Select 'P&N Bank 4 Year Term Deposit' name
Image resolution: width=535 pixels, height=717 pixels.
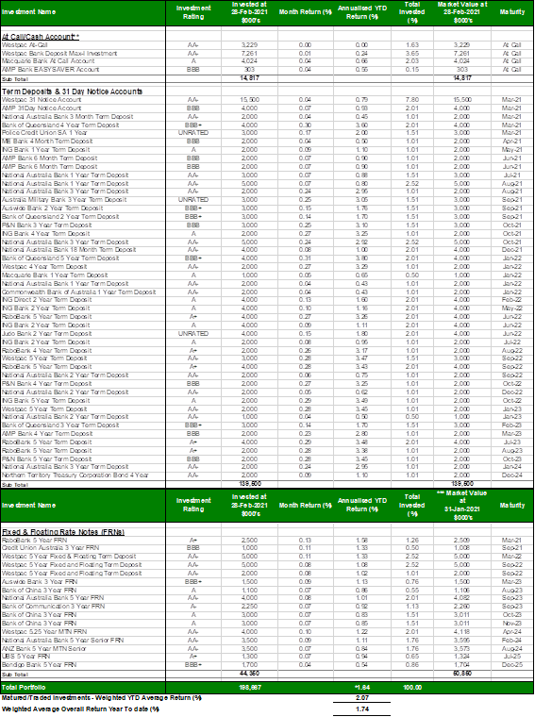coord(46,384)
